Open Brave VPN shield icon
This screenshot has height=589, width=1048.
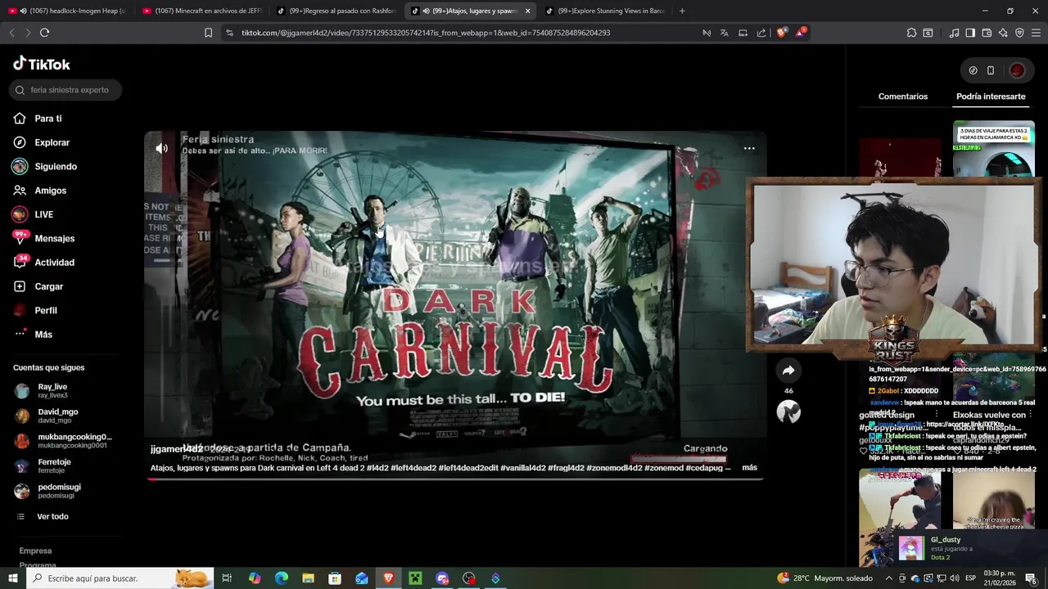tap(1019, 33)
